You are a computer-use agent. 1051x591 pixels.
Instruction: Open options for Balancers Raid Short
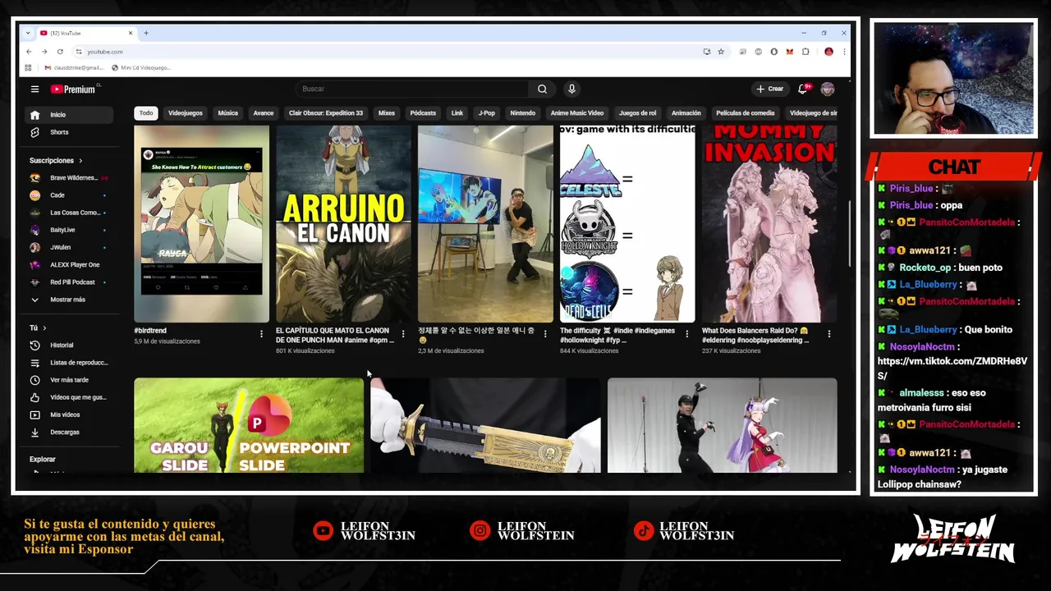click(x=829, y=334)
